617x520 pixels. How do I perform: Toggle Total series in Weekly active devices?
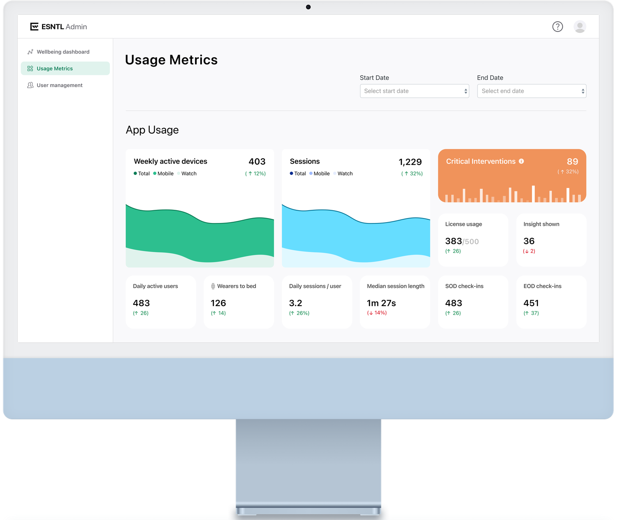click(142, 174)
